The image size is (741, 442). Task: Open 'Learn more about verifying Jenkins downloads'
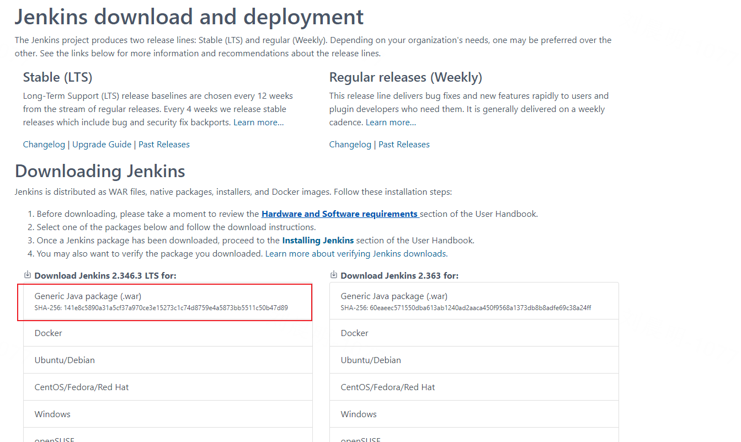(356, 254)
